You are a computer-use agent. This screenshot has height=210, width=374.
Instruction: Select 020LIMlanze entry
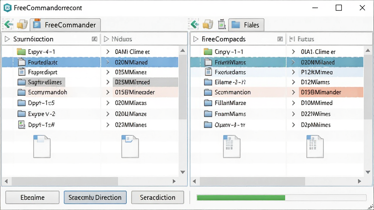(x=131, y=114)
